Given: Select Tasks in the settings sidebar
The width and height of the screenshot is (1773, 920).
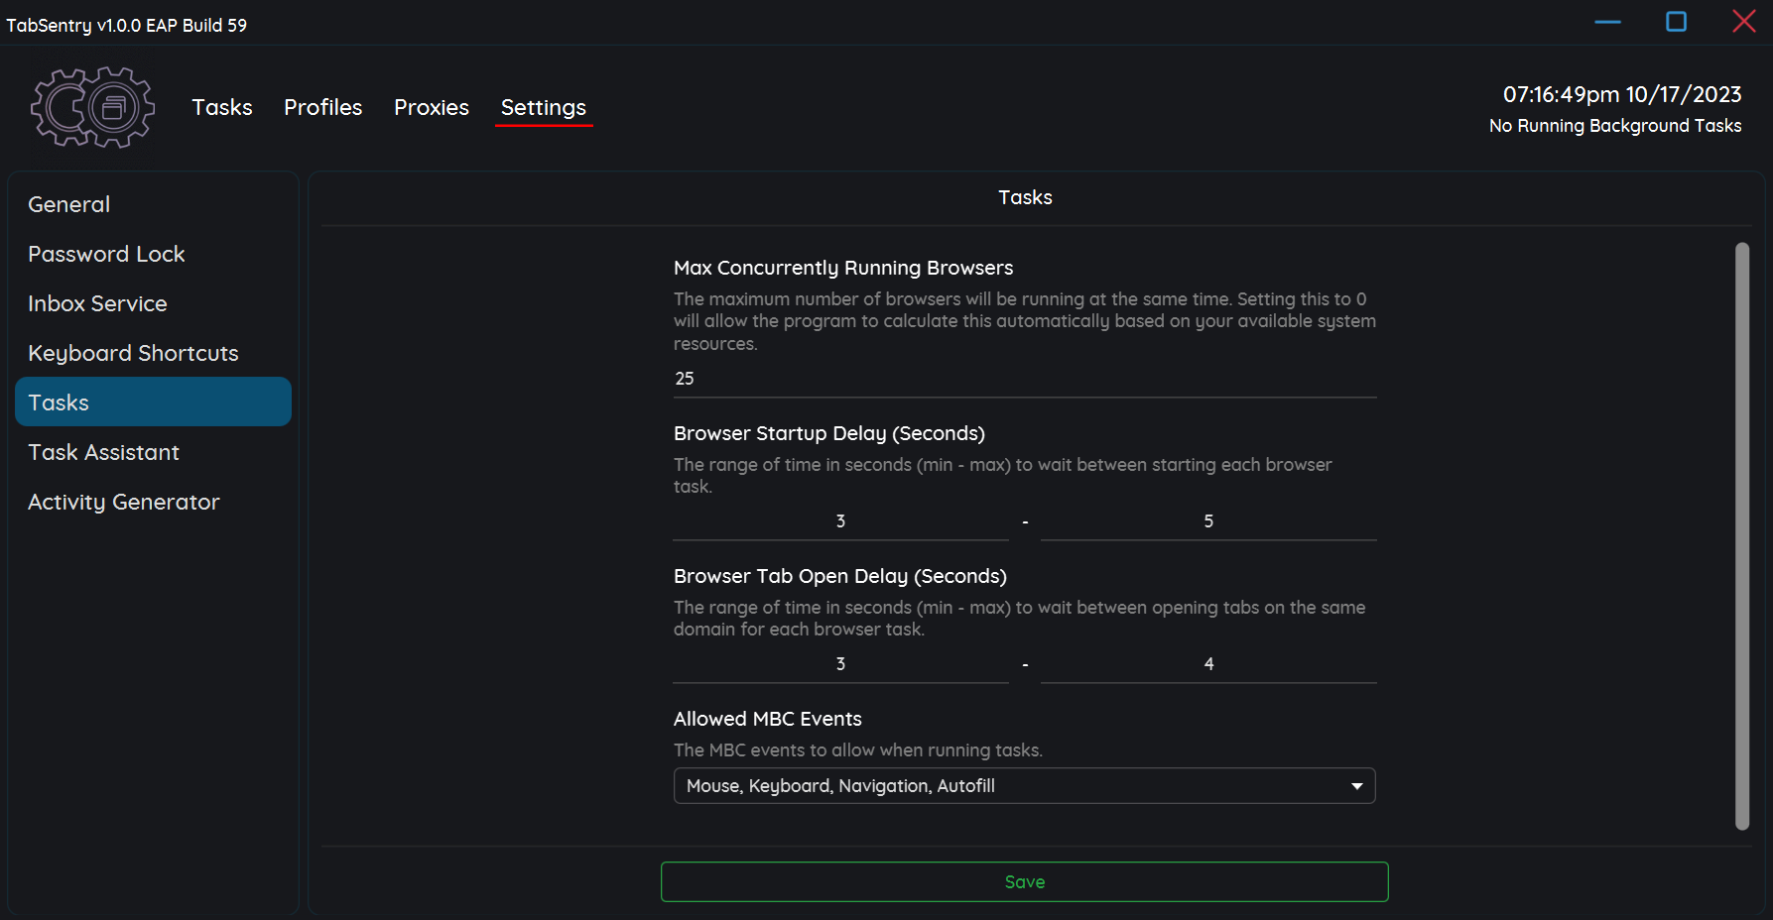Looking at the screenshot, I should 59,402.
